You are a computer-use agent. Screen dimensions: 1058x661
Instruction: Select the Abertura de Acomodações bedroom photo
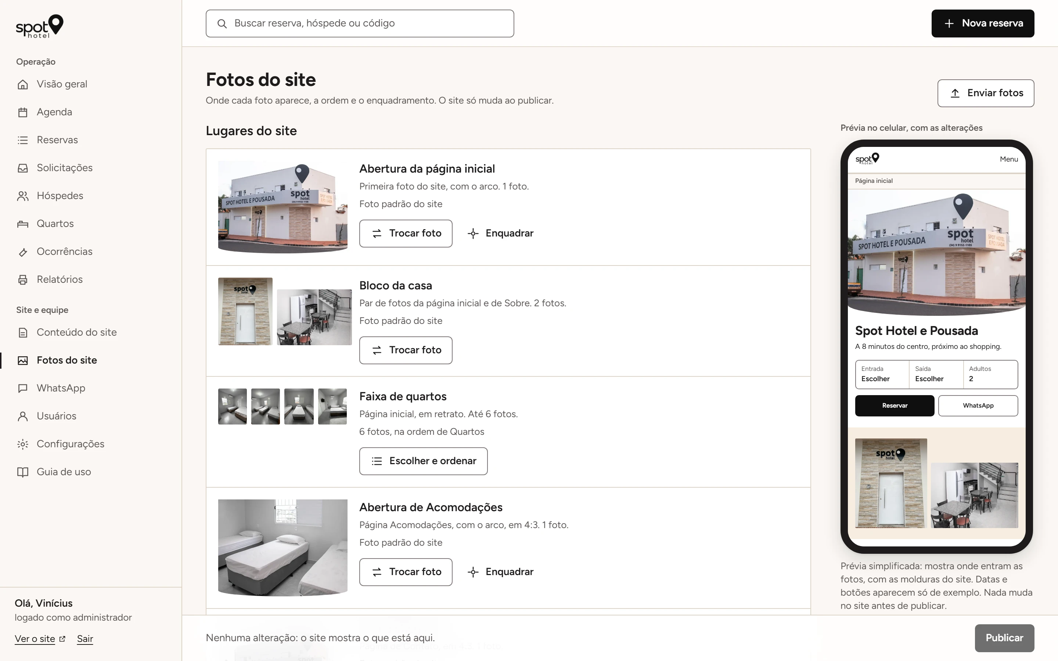283,548
